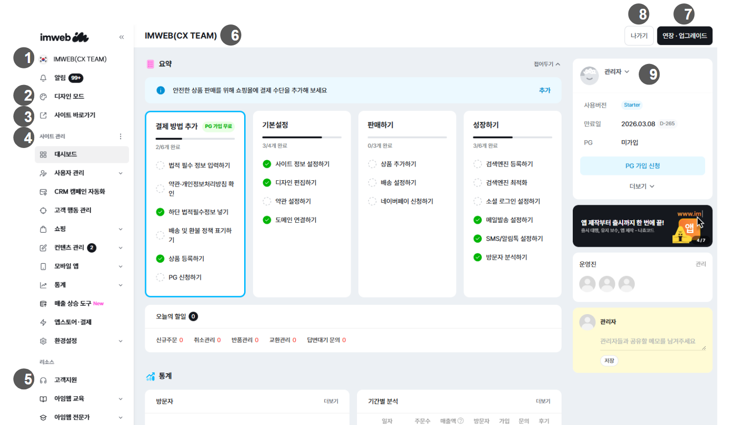Click the 매출 상승 도구 icon

tap(43, 303)
